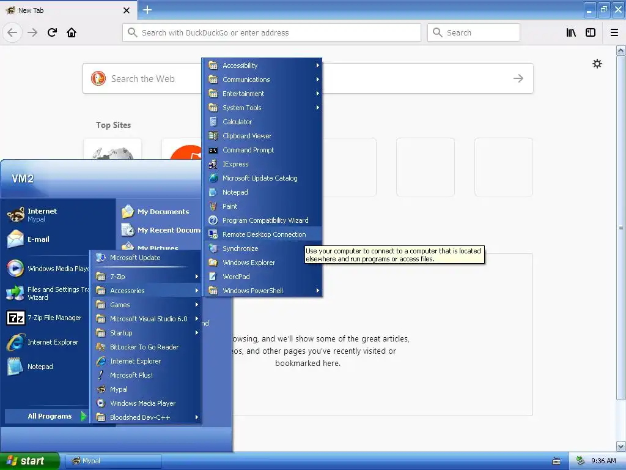Toggle the sidebar view icon

(591, 32)
